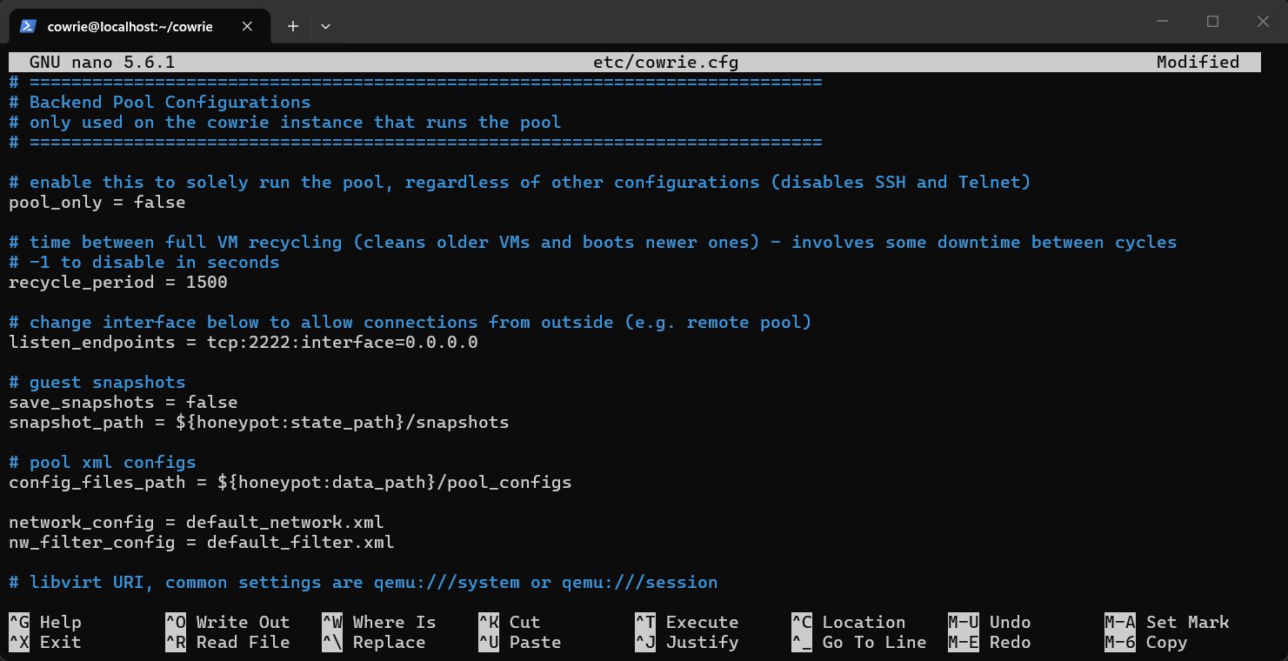Click the 'save_snapshots = false' line
This screenshot has width=1288, height=661.
click(x=123, y=403)
